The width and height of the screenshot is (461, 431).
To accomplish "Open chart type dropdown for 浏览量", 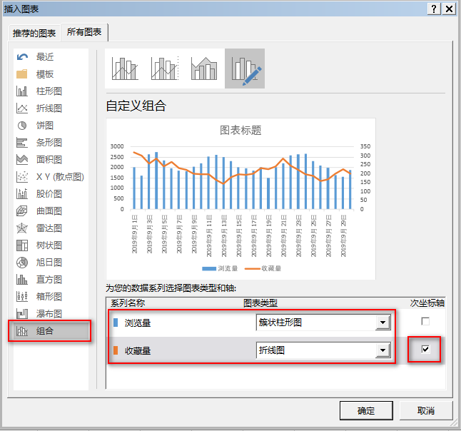I will pos(383,323).
